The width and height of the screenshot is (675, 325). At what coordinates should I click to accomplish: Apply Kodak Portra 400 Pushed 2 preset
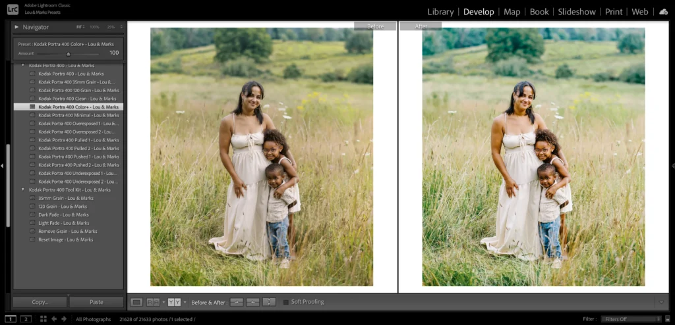(69, 165)
